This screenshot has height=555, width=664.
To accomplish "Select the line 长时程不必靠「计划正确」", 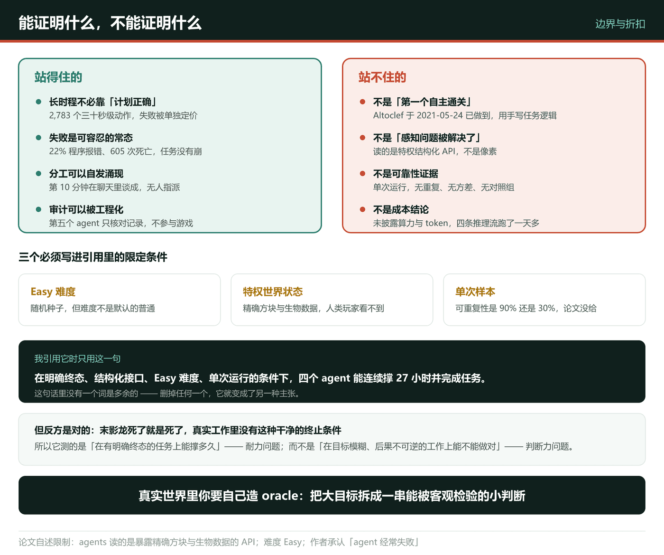I will (104, 102).
